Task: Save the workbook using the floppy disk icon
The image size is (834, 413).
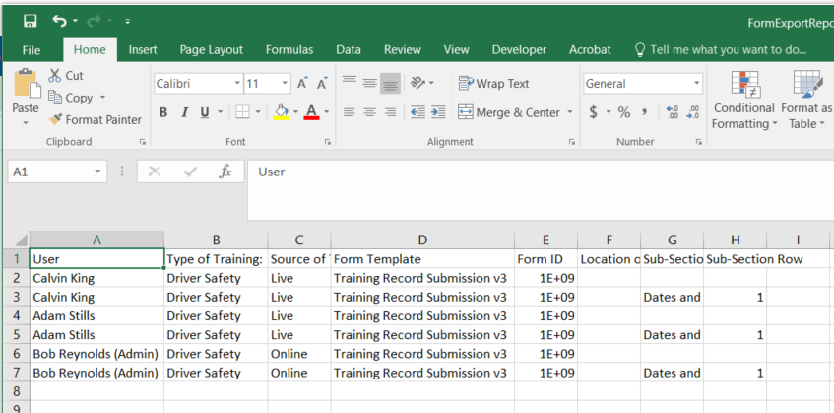Action: pos(31,21)
